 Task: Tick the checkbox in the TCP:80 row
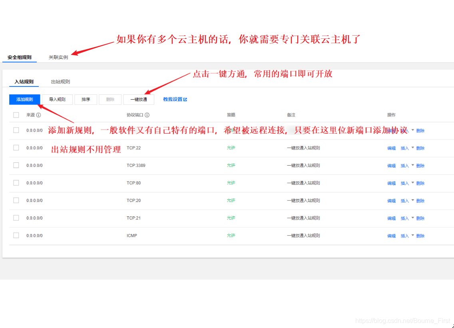click(16, 183)
